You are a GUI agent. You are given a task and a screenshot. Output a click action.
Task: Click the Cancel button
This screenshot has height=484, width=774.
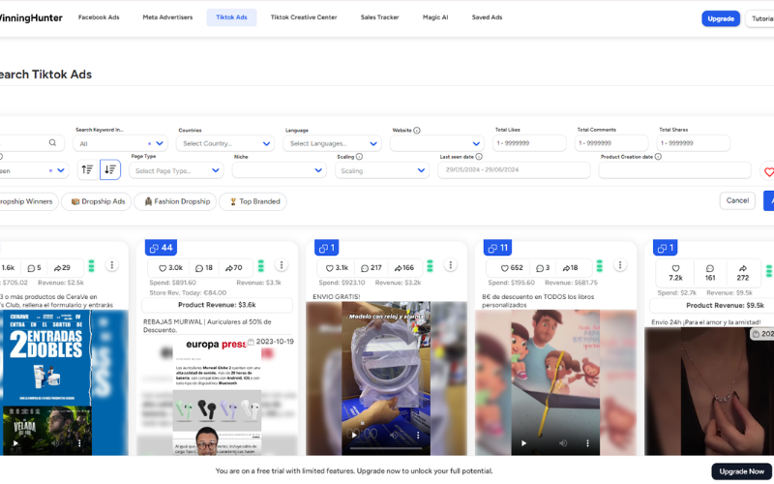coord(737,200)
